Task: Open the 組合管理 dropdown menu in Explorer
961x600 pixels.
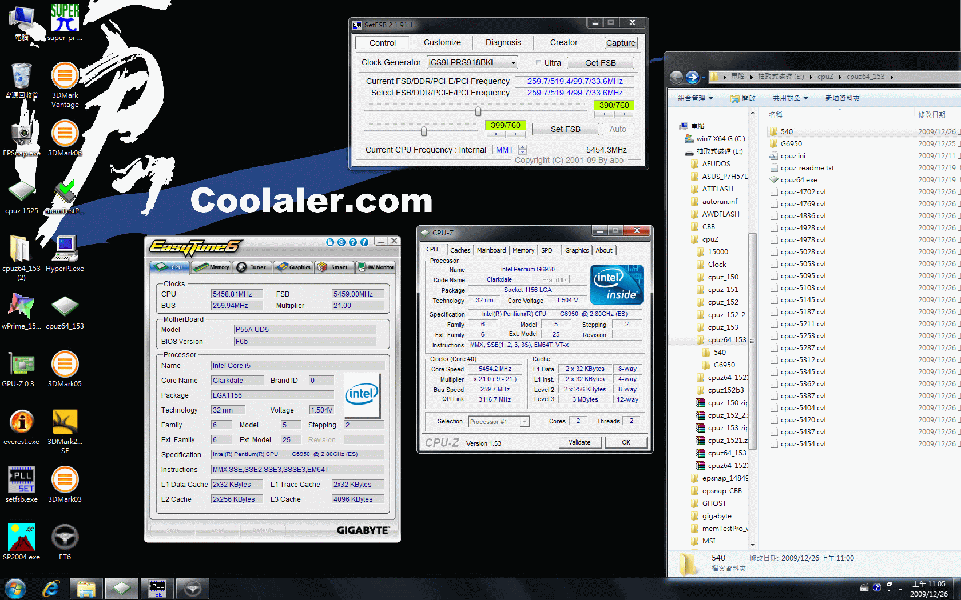Action: 695,98
